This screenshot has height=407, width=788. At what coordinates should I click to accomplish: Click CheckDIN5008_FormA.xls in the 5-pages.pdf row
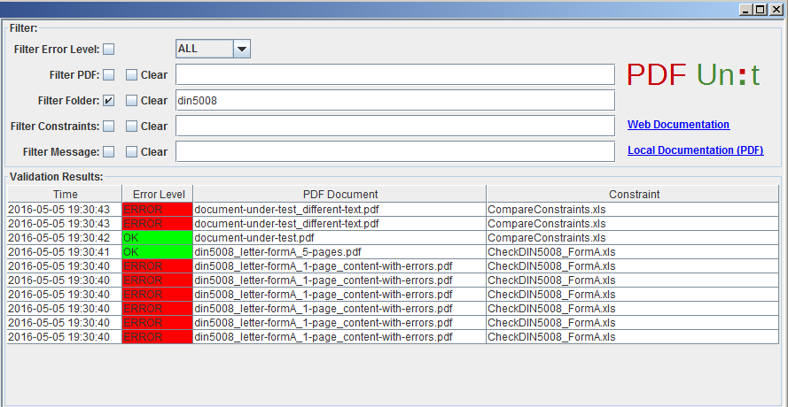tap(633, 252)
